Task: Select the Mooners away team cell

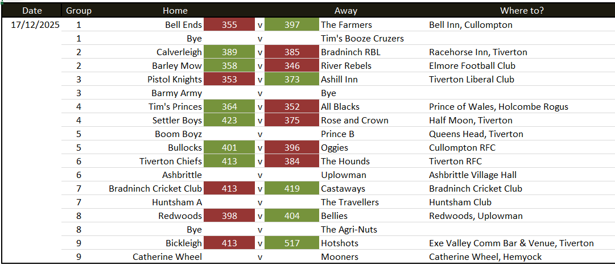Action: tap(340, 257)
